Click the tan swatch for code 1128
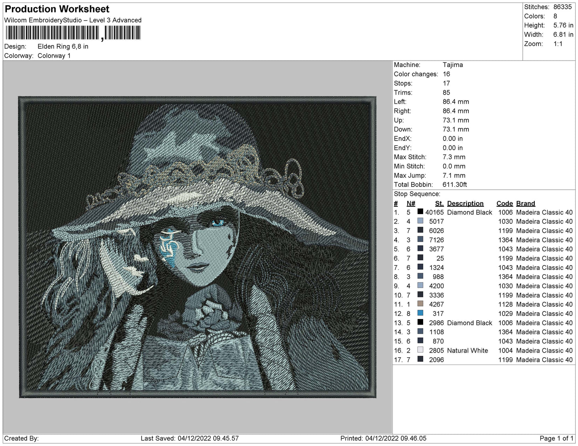Screen dimensions: 578x446 tap(420, 304)
